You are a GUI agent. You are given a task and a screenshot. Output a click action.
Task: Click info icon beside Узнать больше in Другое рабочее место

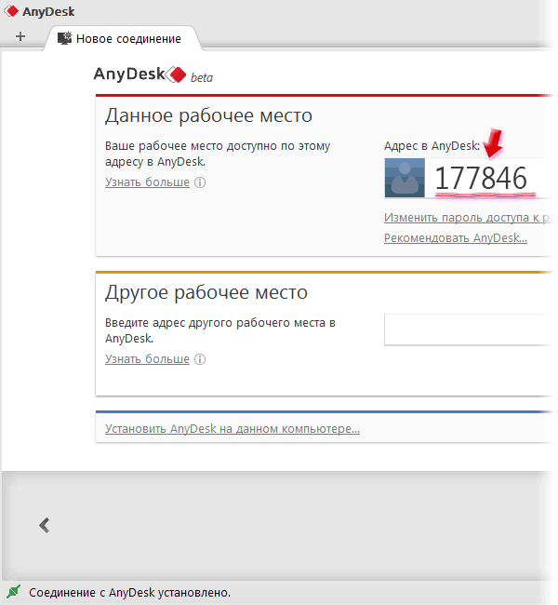[200, 359]
